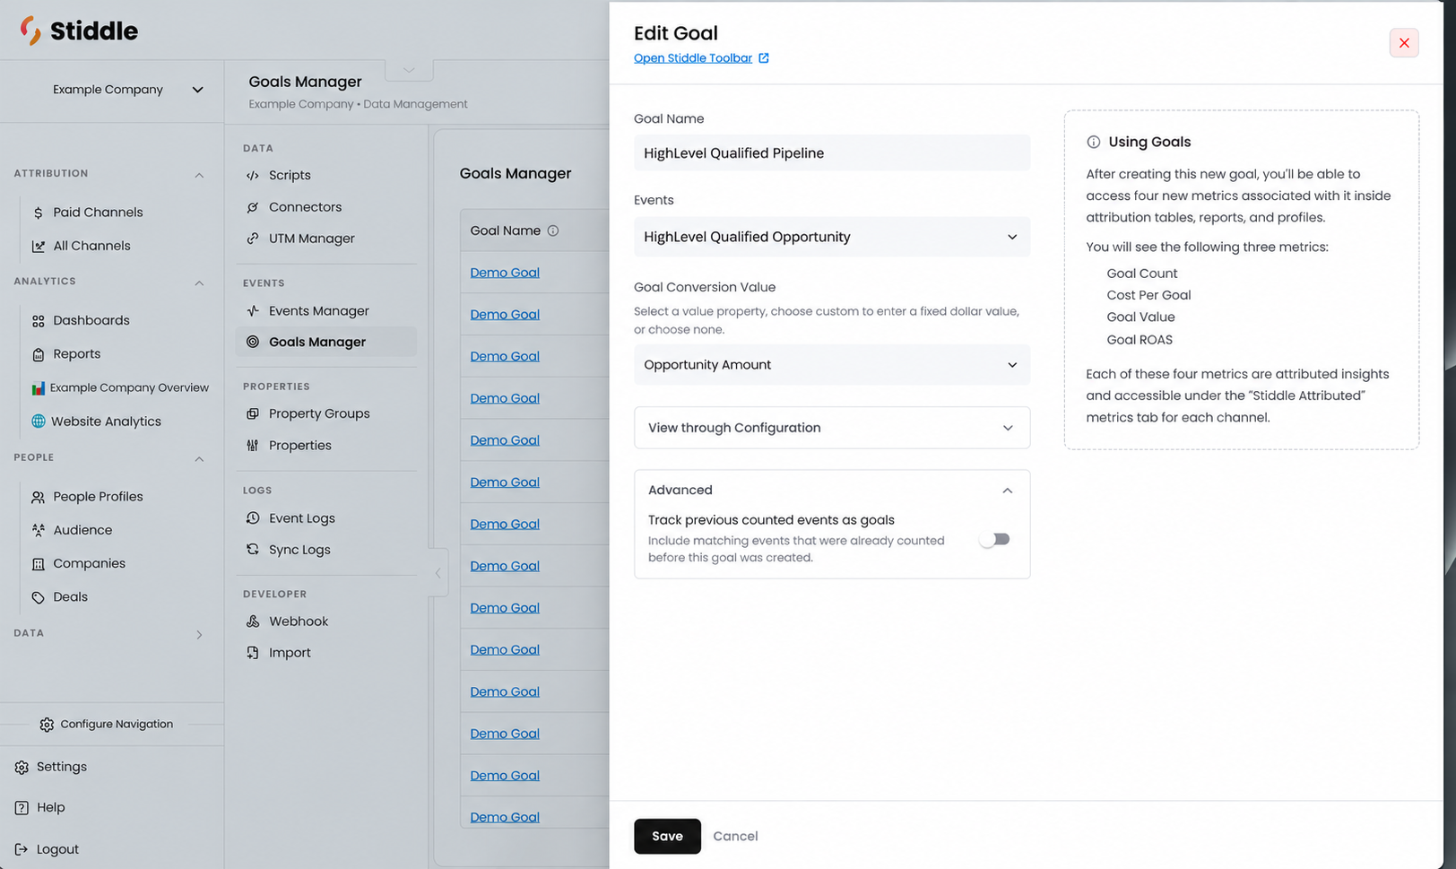1456x869 pixels.
Task: Click the Webhook icon
Action: (253, 621)
